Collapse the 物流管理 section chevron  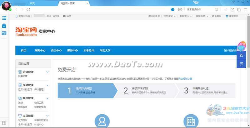47,98
